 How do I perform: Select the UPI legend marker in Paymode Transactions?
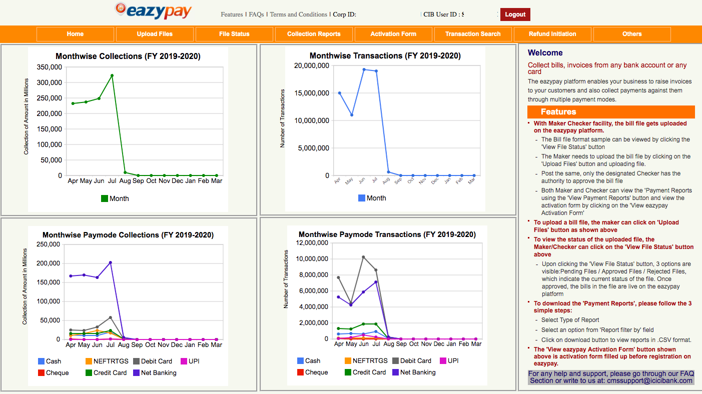444,360
